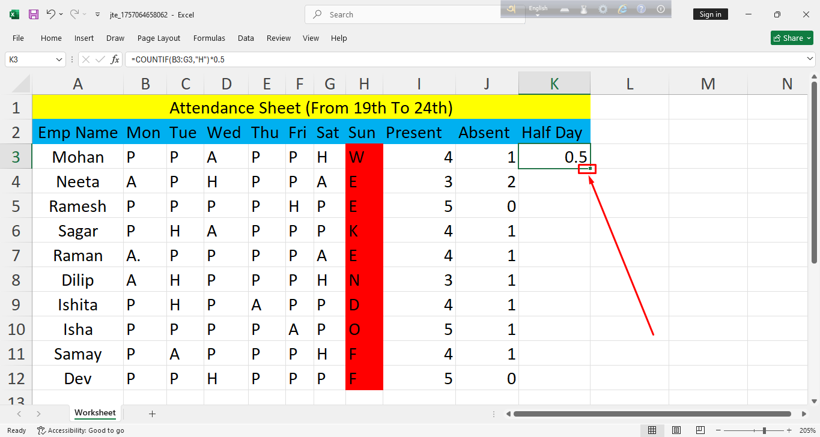Click the Undo arrow icon
The image size is (820, 437).
(51, 14)
